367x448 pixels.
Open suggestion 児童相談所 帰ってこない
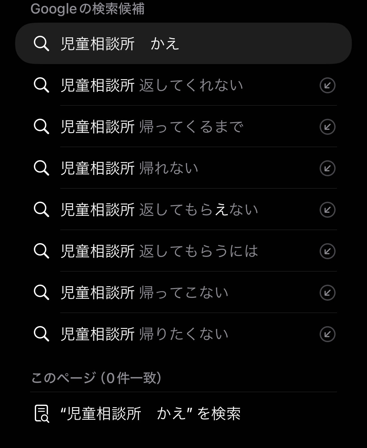[x=144, y=293]
